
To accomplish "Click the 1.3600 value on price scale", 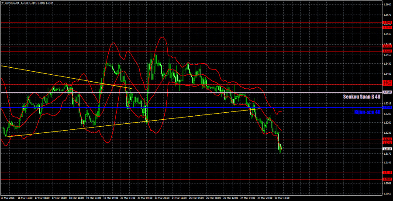I will click(x=387, y=4).
